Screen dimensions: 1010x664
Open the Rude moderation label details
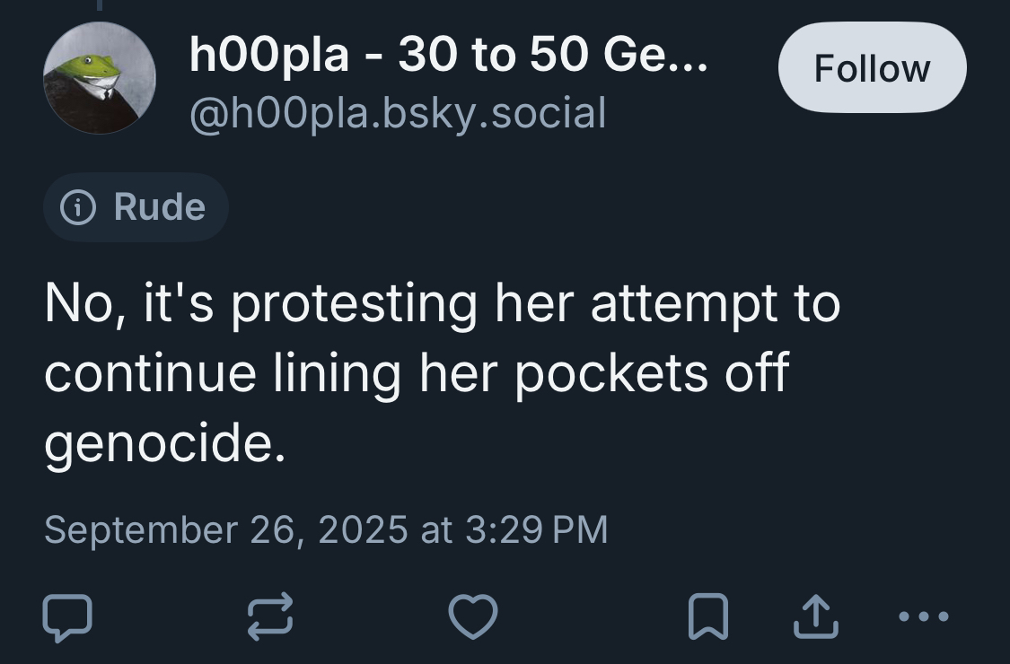tap(136, 208)
